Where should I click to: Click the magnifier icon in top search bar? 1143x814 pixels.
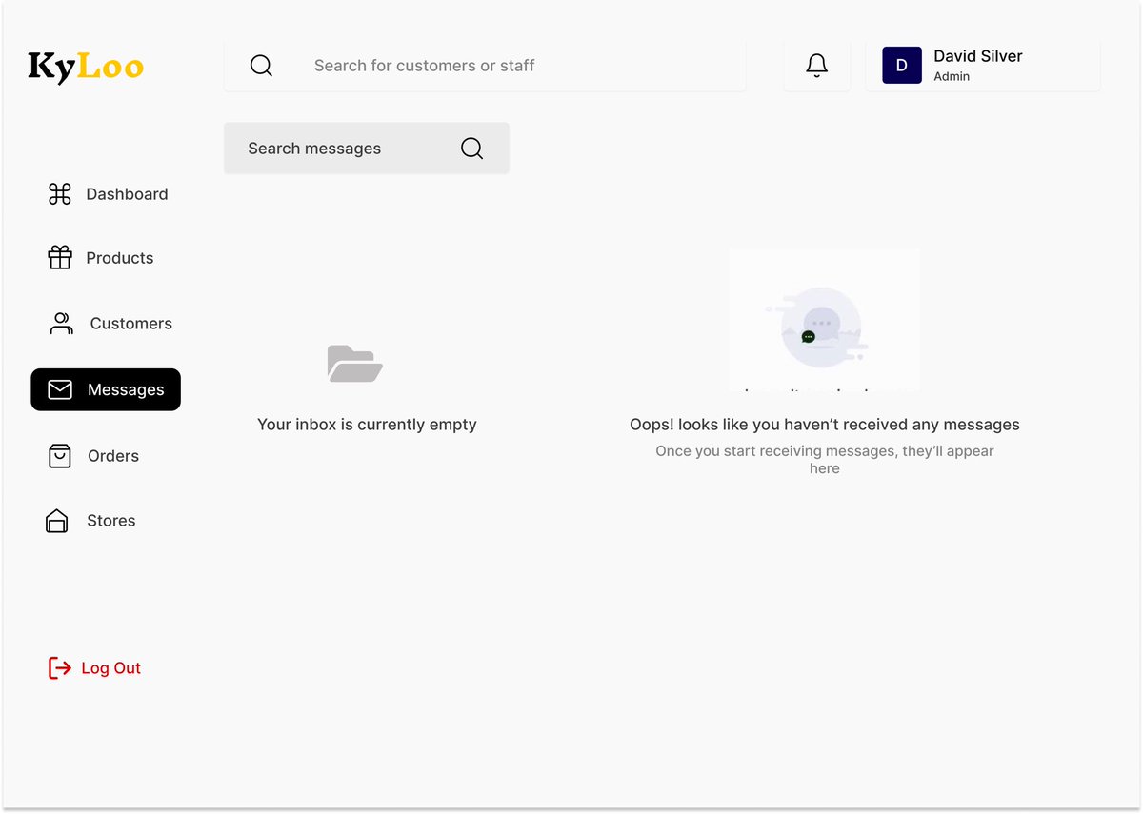tap(261, 66)
